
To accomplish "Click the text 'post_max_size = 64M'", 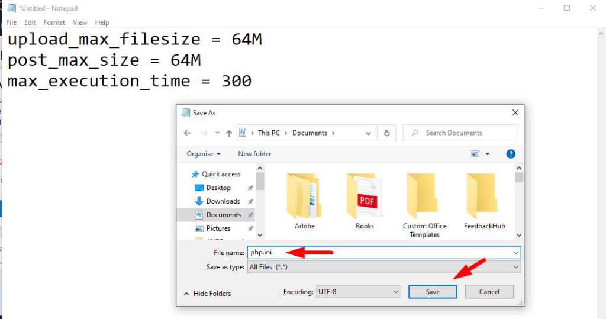I will tap(104, 60).
